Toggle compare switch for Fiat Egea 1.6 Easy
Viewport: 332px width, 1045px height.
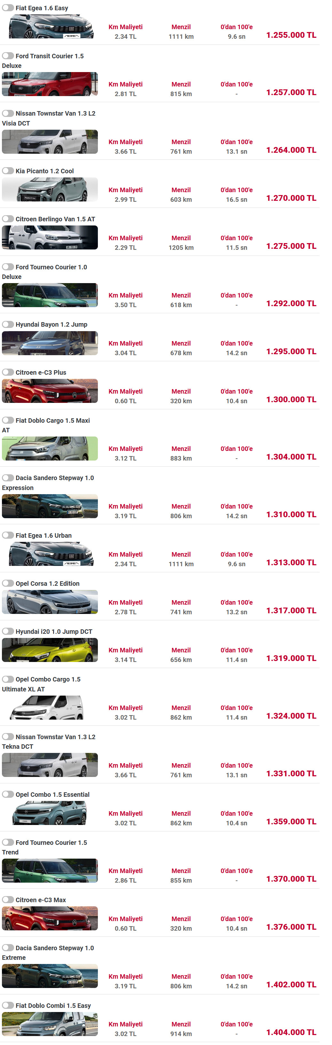[8, 8]
